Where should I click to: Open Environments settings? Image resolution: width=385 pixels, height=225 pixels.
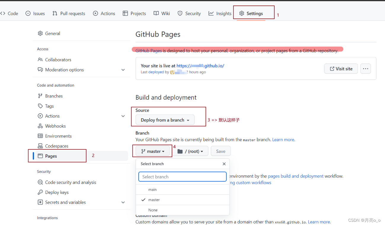(81, 136)
